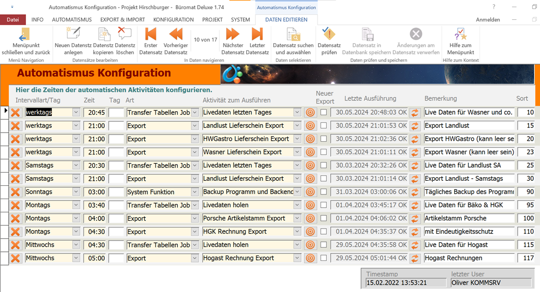This screenshot has height=292, width=540.
Task: Run Datensatz prüfen
Action: coord(329,35)
